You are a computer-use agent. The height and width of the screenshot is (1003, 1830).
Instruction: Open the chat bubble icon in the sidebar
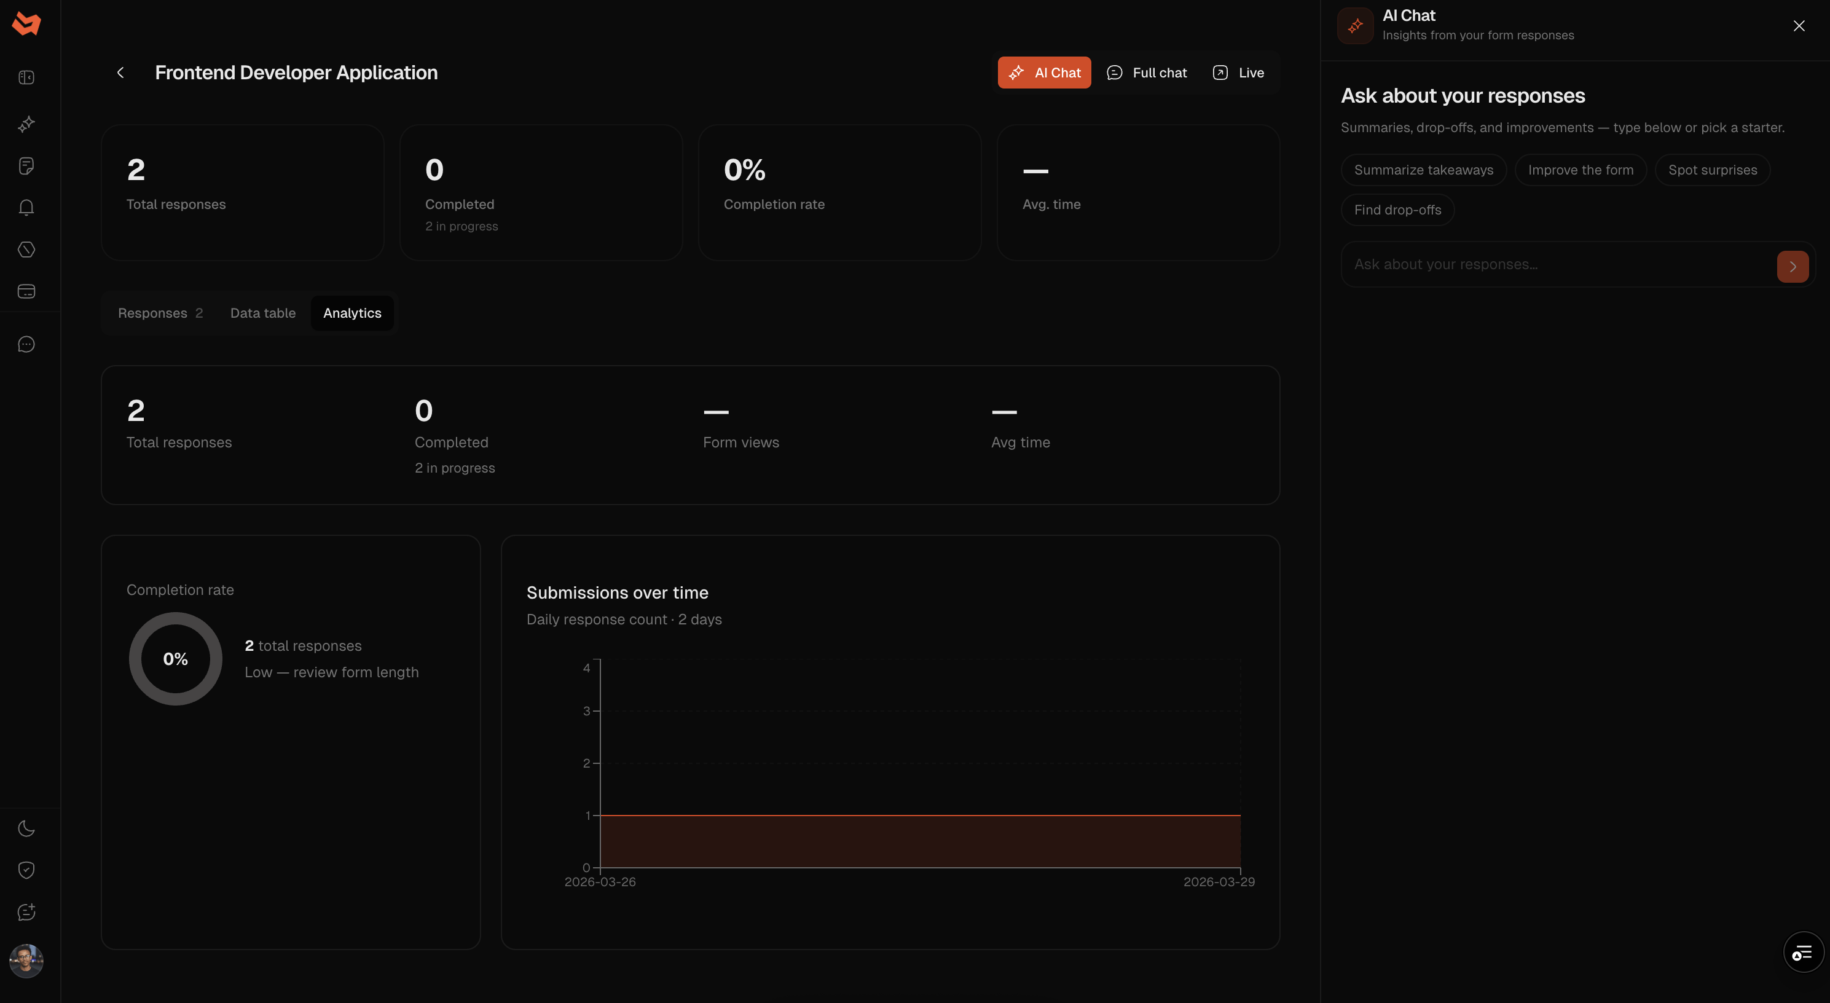pos(26,344)
